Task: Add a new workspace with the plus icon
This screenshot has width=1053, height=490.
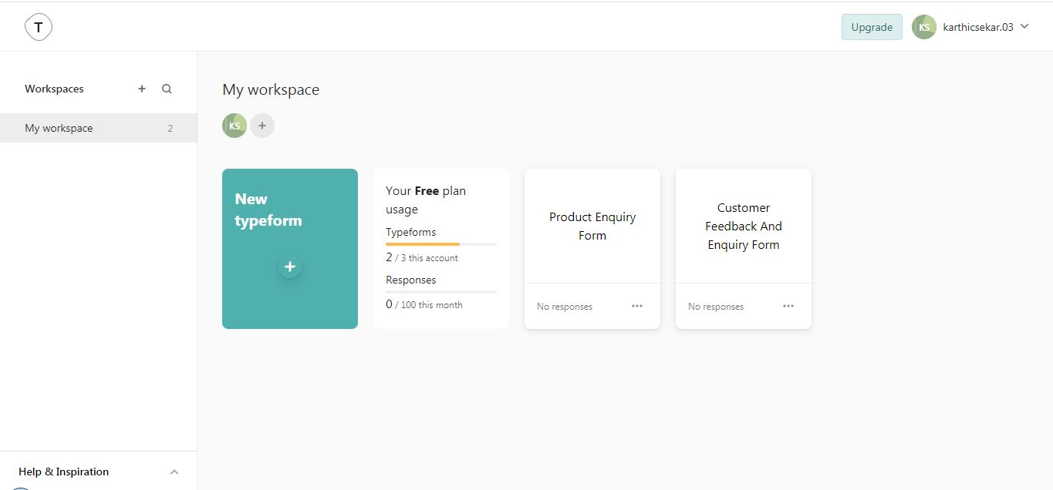Action: [x=142, y=89]
